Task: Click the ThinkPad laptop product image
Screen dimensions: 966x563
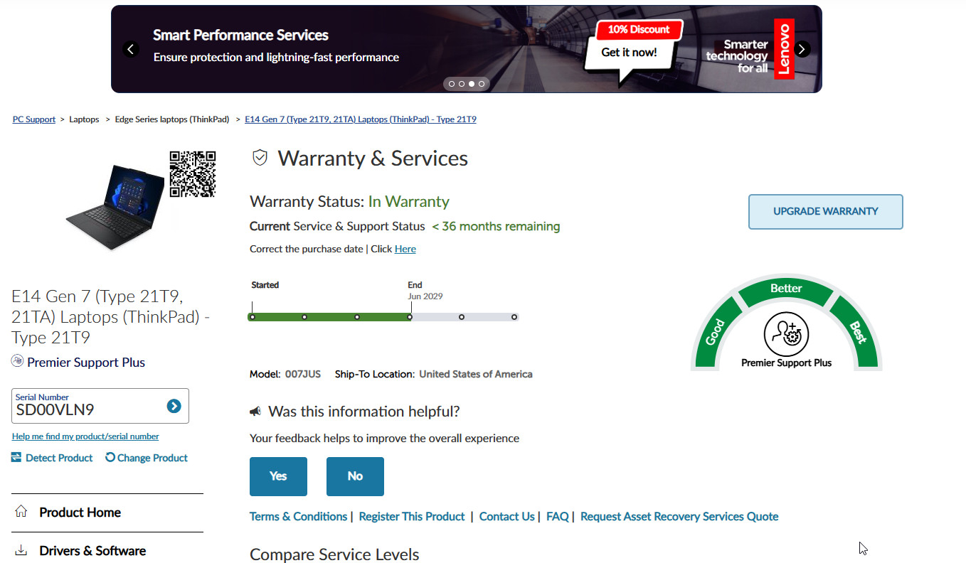Action: click(115, 207)
